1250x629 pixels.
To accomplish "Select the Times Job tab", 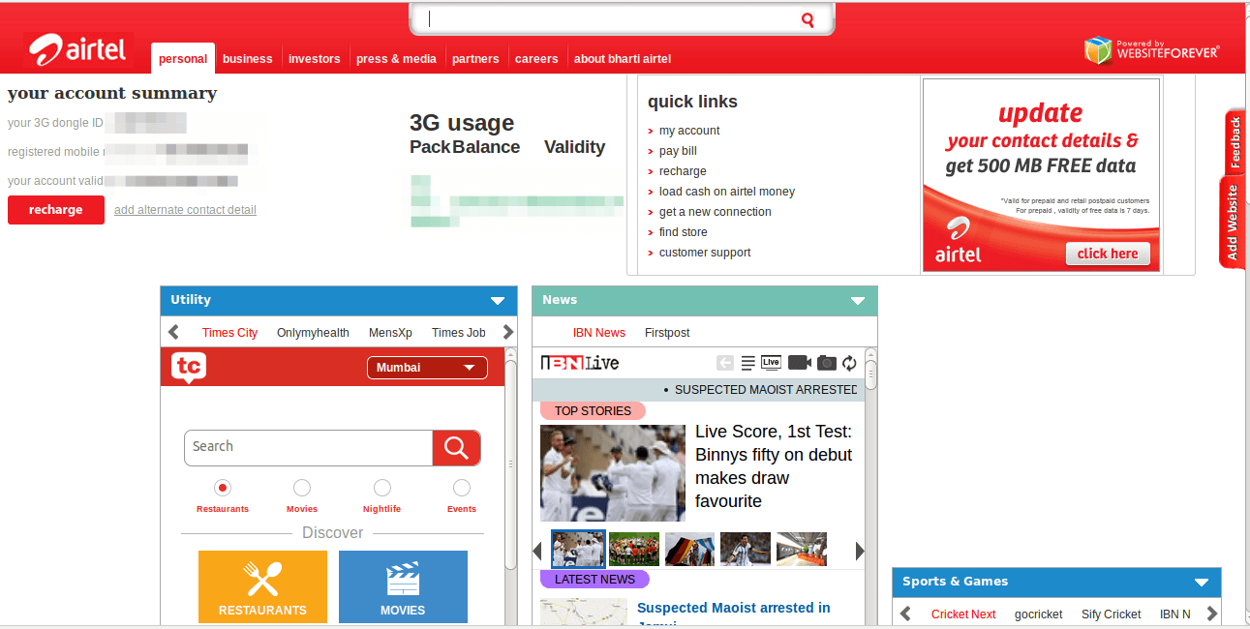I will 459,333.
